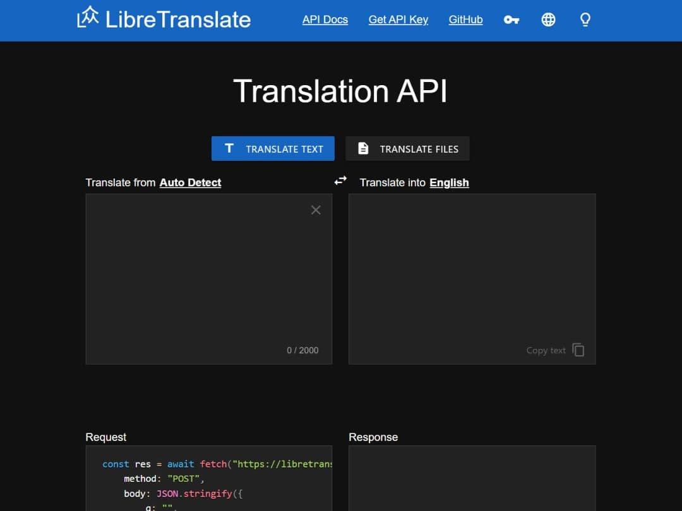The image size is (682, 511).
Task: Open the globe language selector icon
Action: point(548,20)
